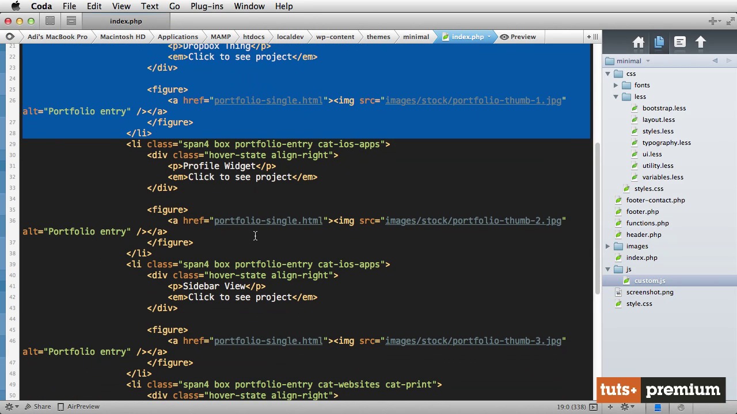
Task: Open the Apple menu
Action: (x=16, y=6)
